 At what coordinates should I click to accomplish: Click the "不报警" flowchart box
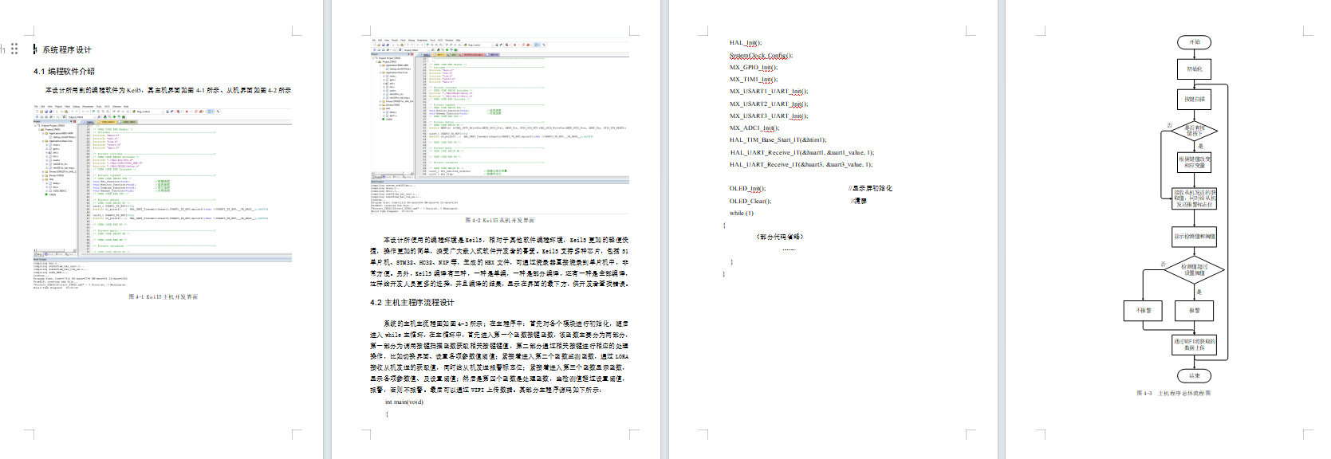(x=1144, y=310)
